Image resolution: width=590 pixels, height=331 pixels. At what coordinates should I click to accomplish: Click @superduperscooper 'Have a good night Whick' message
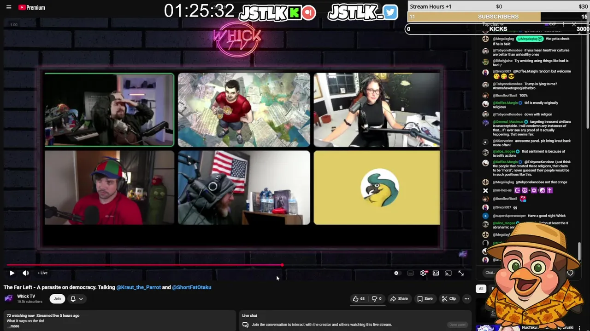(529, 216)
